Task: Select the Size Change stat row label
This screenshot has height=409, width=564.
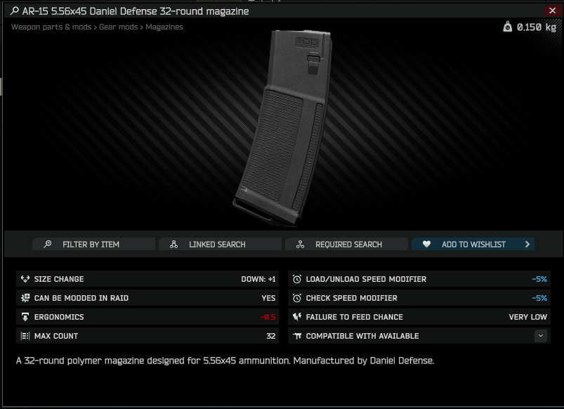Action: point(59,279)
